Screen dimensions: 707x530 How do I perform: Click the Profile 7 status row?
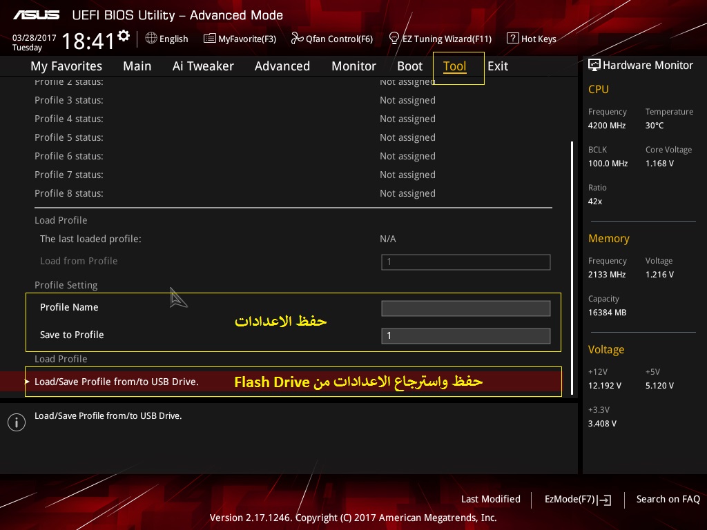click(x=69, y=175)
